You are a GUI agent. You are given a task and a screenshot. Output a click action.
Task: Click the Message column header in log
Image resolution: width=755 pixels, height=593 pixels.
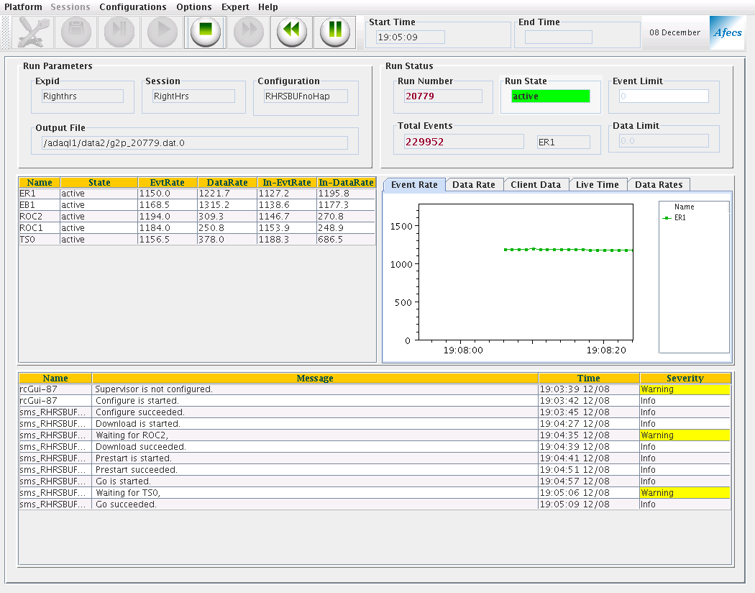(315, 378)
